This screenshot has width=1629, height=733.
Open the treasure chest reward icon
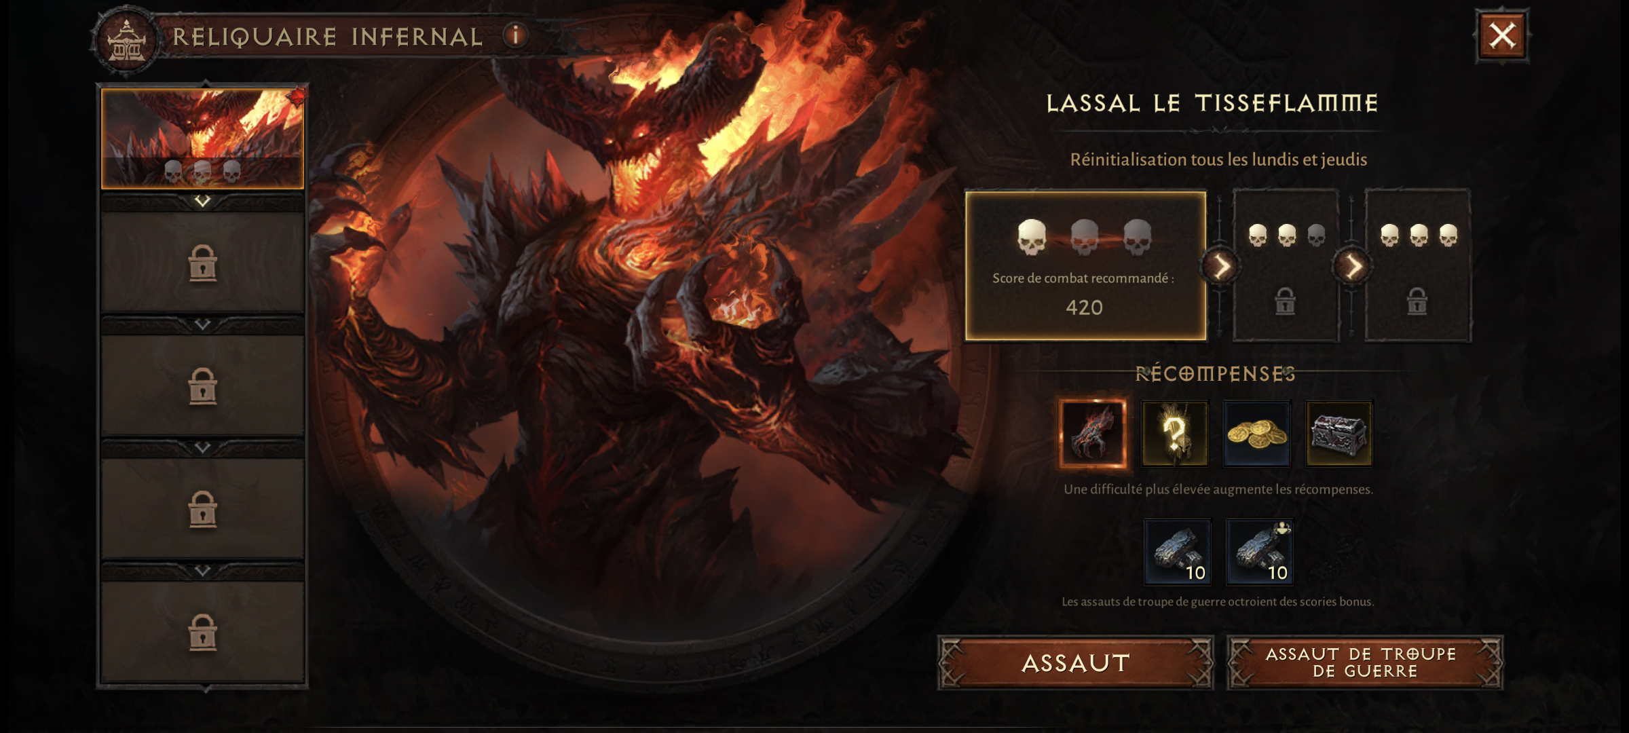coord(1339,434)
